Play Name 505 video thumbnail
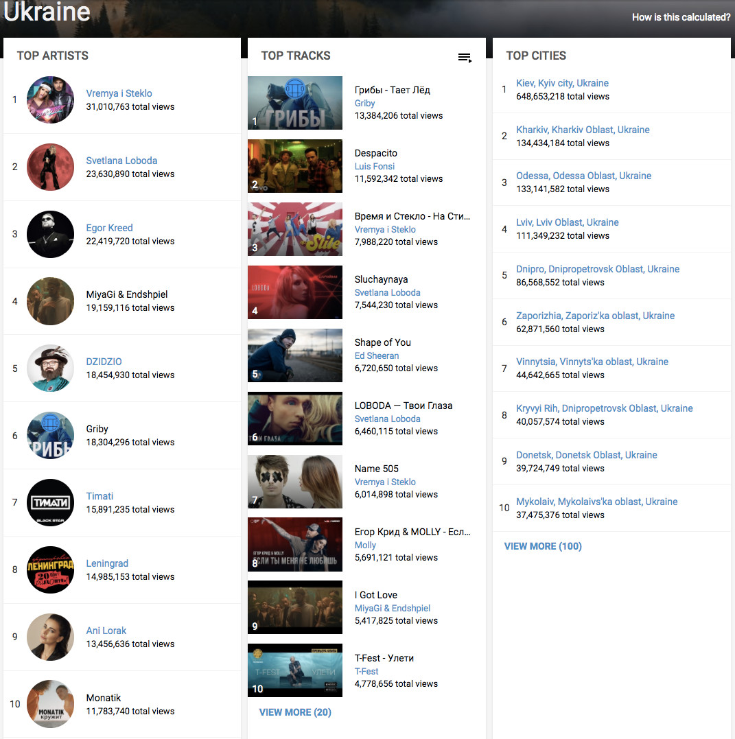The width and height of the screenshot is (735, 739). tap(295, 482)
